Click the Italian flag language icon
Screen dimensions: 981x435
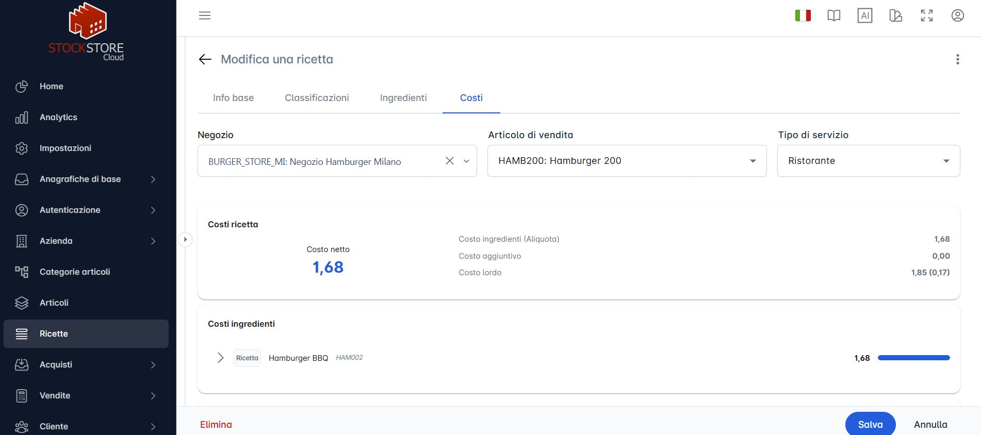803,15
